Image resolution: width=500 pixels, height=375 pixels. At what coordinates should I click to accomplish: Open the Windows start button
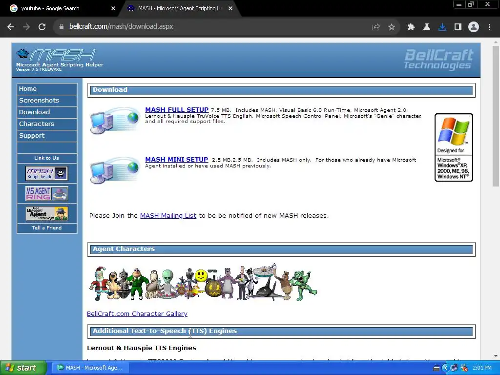point(22,368)
